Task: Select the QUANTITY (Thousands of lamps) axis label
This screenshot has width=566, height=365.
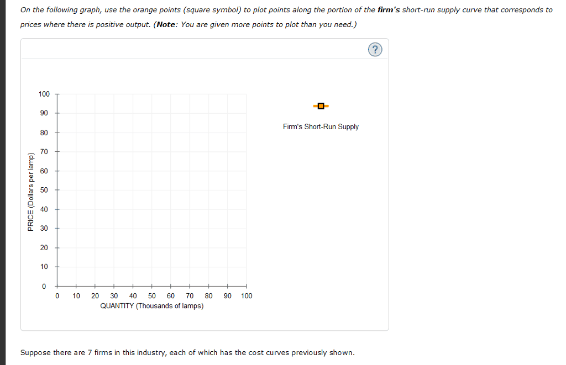Action: 151,306
